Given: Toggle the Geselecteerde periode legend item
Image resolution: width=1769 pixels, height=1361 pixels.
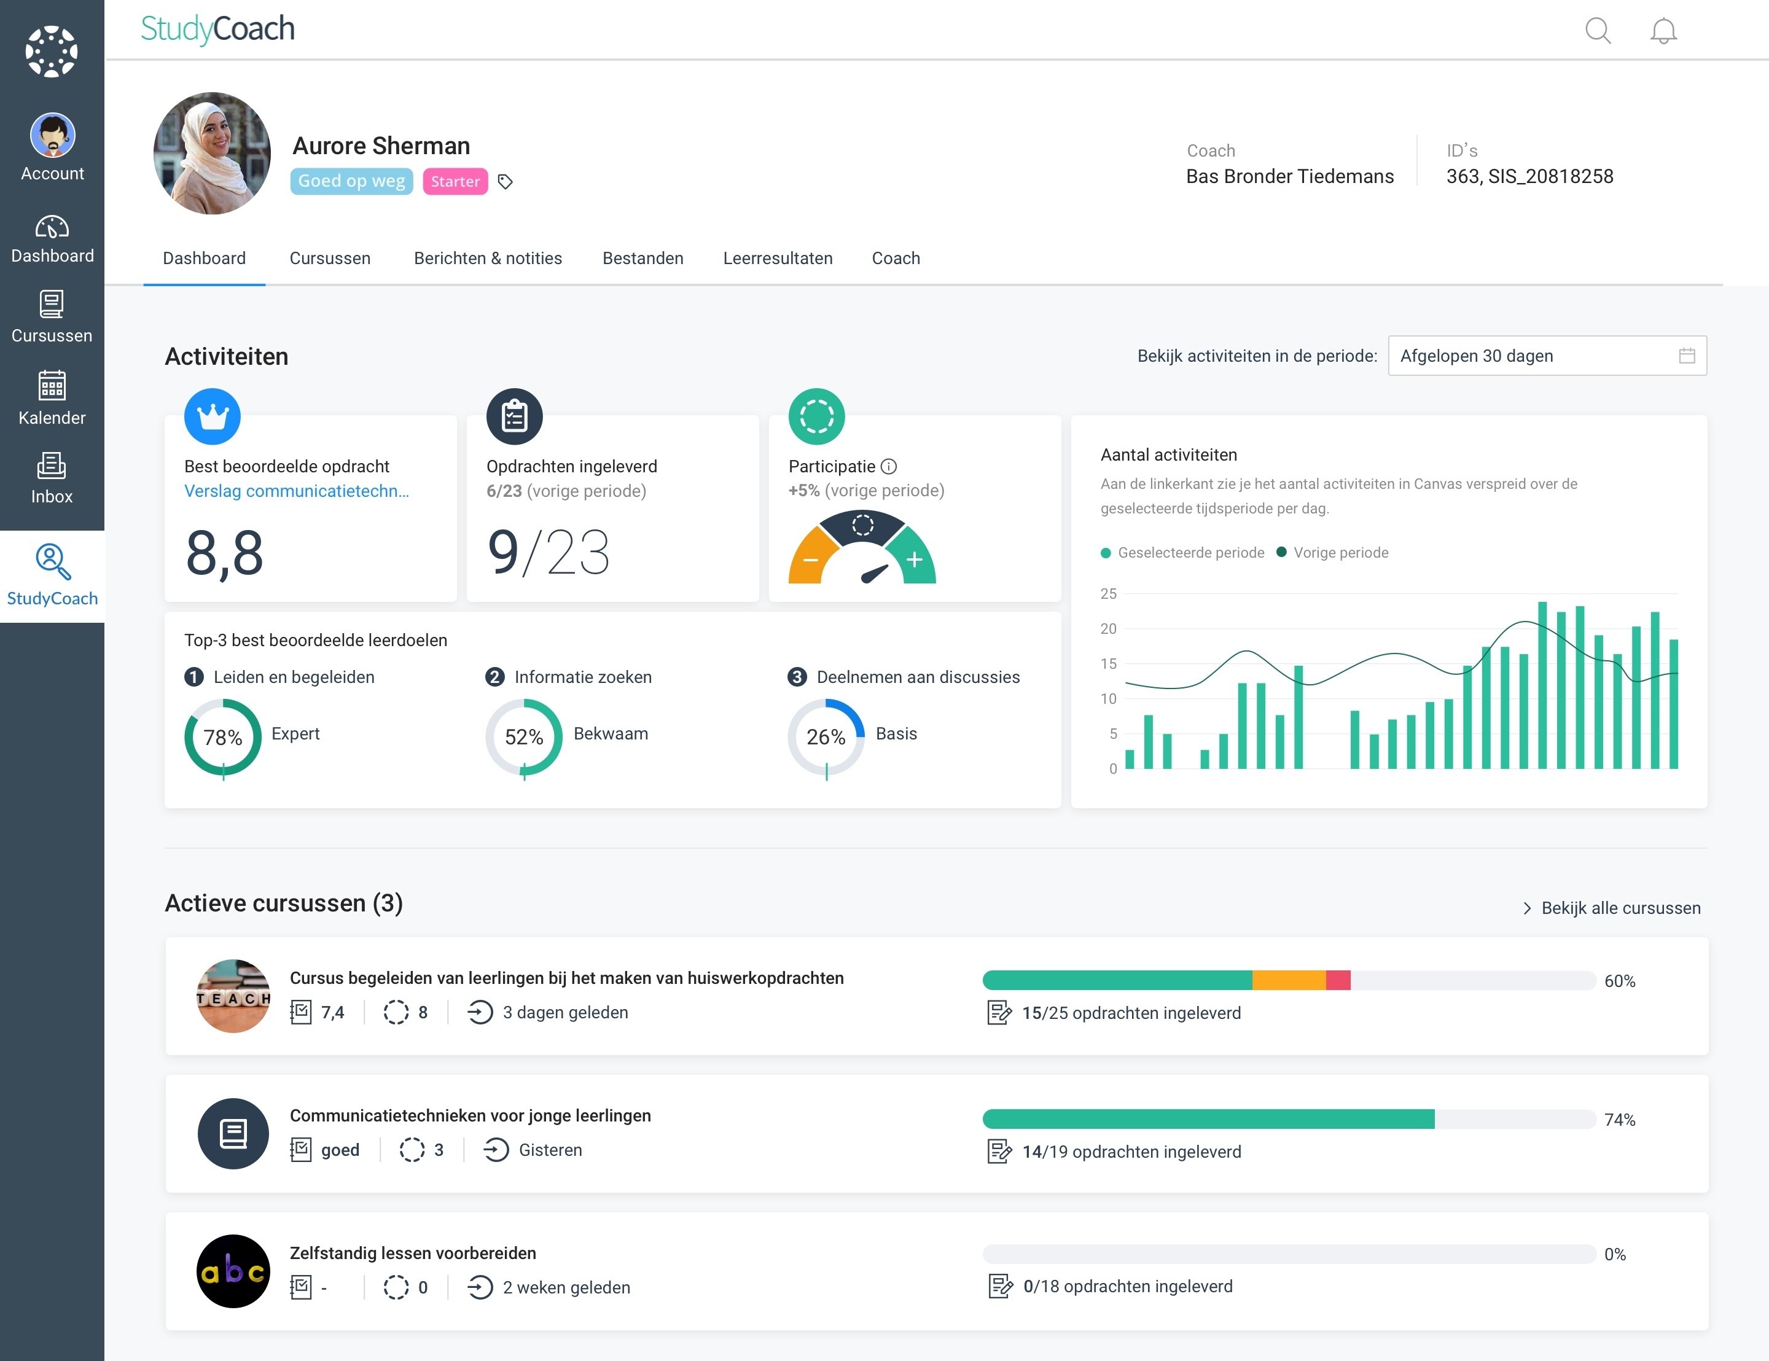Looking at the screenshot, I should pyautogui.click(x=1182, y=553).
